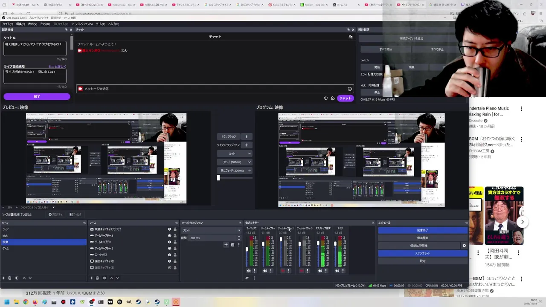Open the ツール(T) menu
Screen dimensions: 546x307
(100, 24)
